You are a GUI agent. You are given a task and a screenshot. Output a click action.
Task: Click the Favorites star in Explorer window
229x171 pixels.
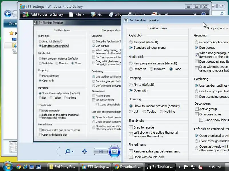(11, 33)
